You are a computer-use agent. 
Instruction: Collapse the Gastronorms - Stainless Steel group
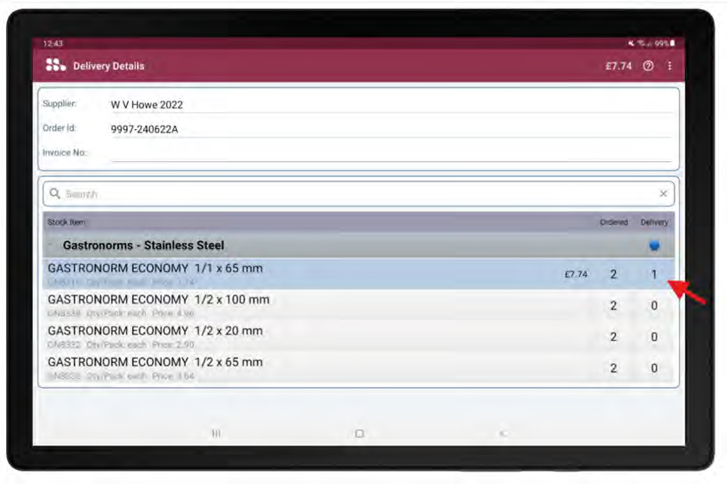coord(52,246)
